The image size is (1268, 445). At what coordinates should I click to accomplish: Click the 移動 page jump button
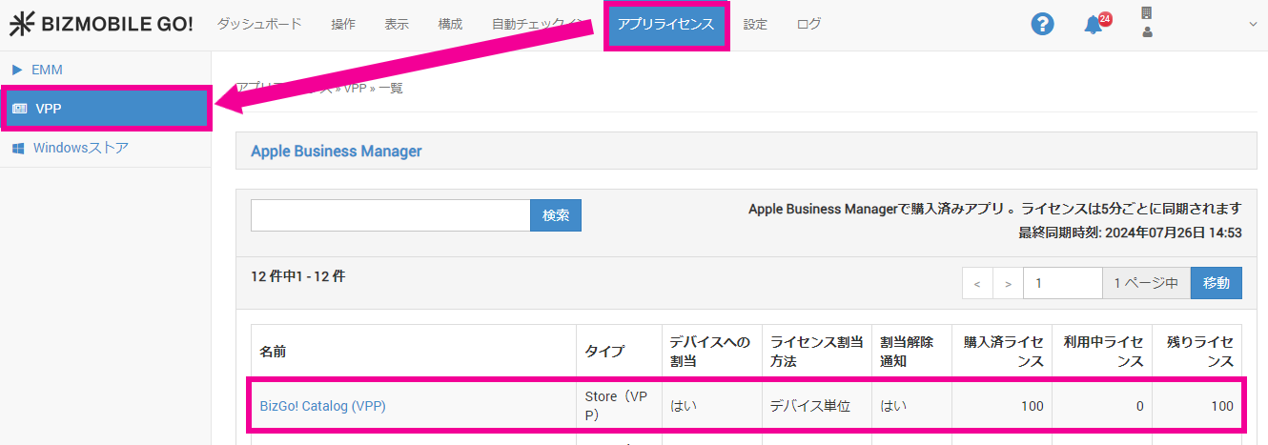[x=1216, y=283]
